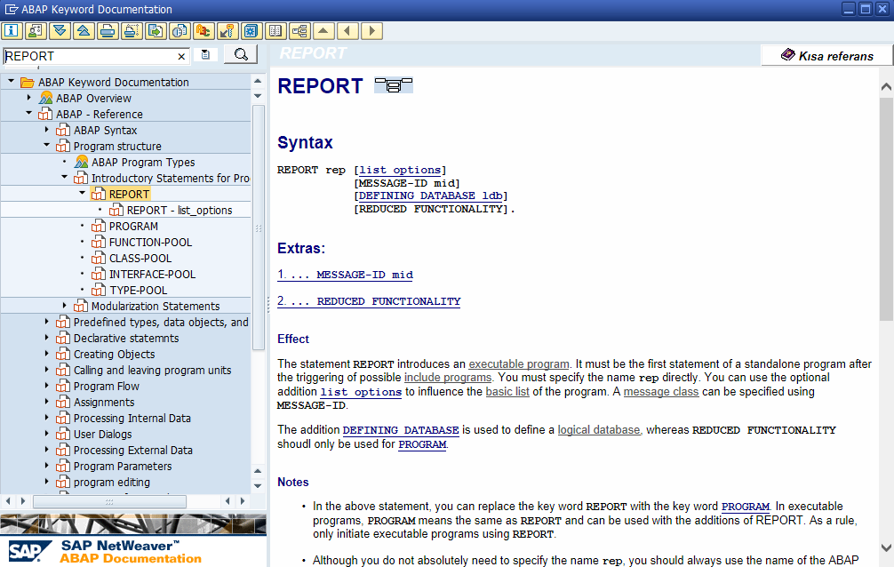Click the print selection icon with dotted frame
This screenshot has width=894, height=567.
pyautogui.click(x=132, y=31)
